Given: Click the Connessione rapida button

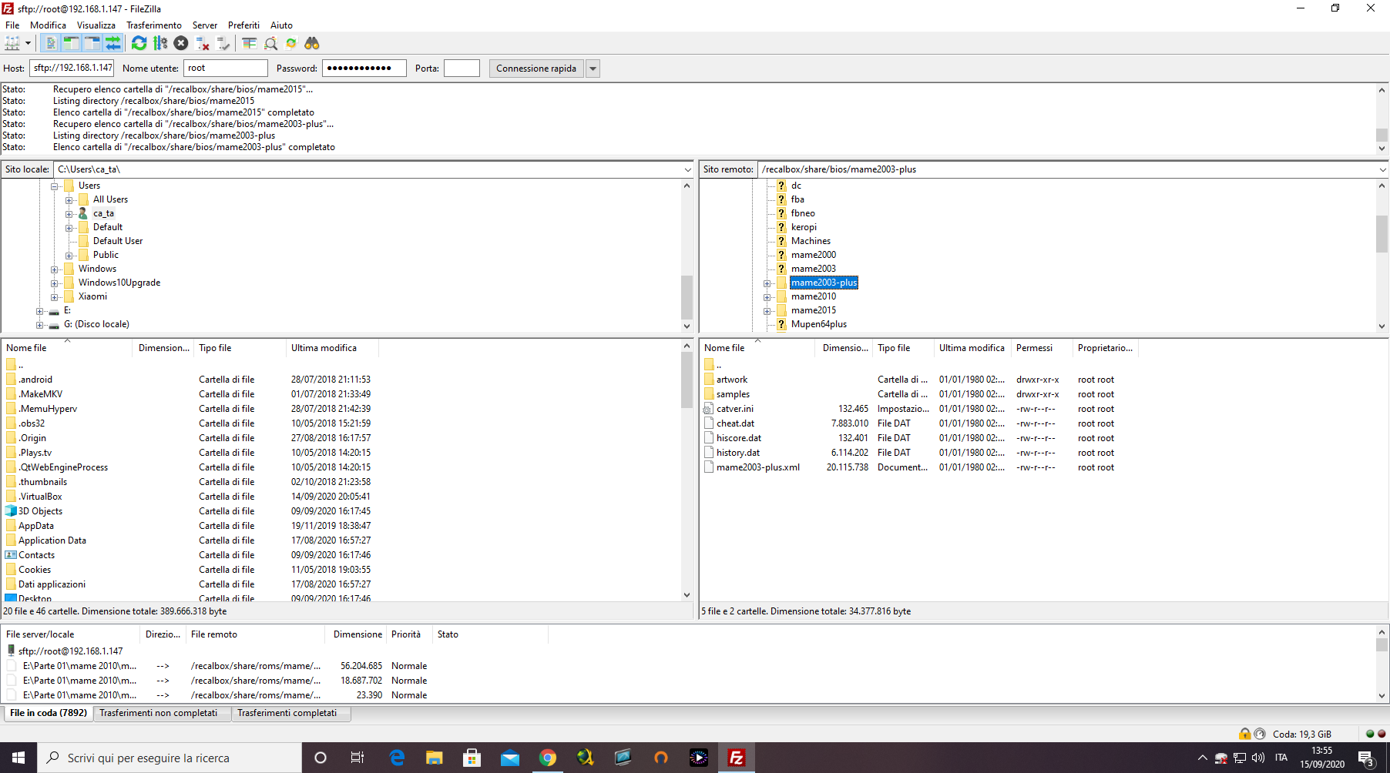Looking at the screenshot, I should pyautogui.click(x=536, y=68).
